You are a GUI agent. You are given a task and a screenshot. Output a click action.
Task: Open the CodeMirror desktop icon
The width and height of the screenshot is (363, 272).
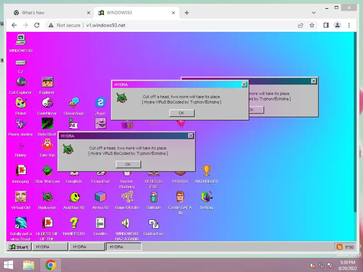coord(47,103)
